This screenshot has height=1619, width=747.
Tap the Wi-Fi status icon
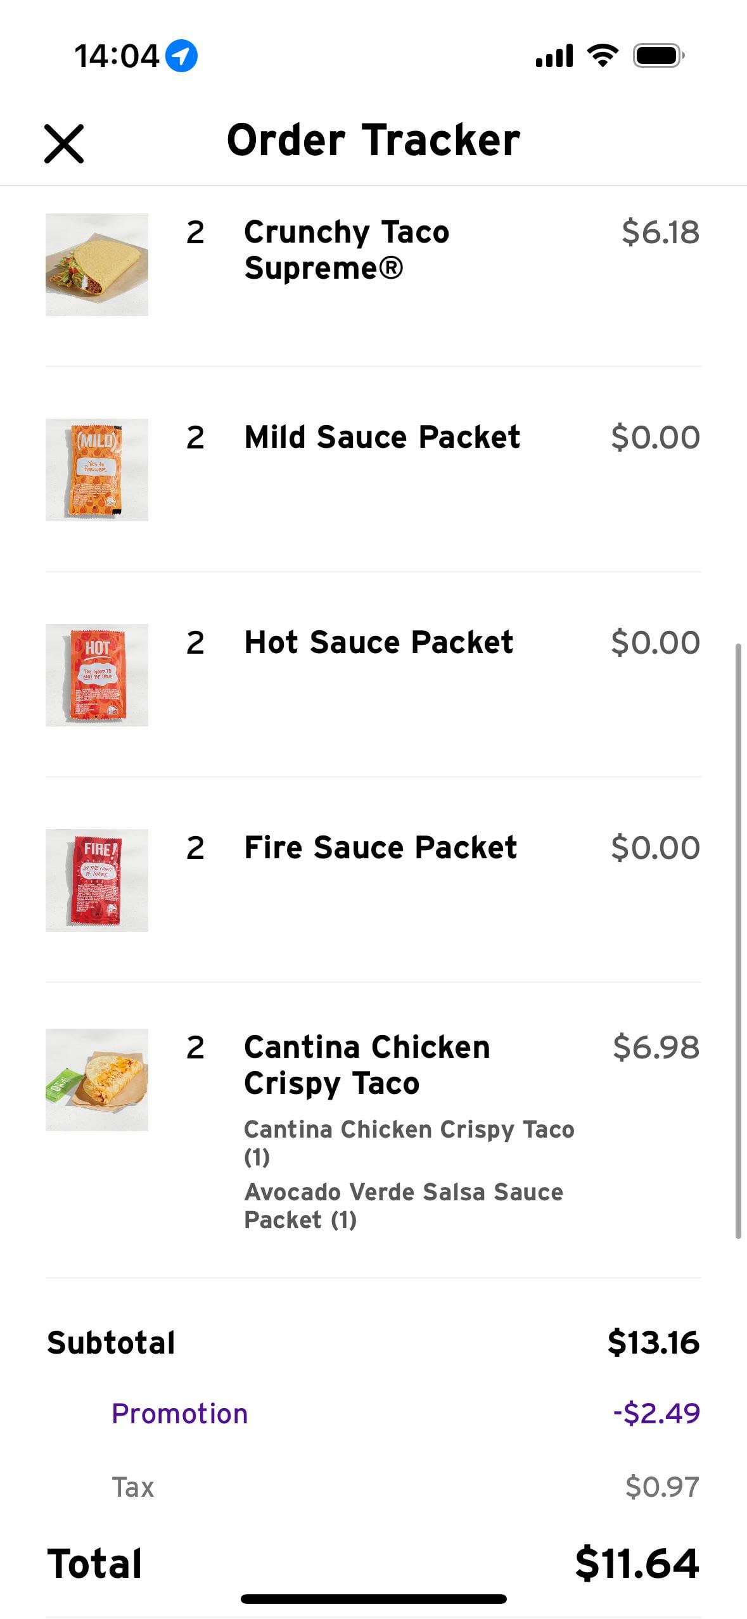603,56
